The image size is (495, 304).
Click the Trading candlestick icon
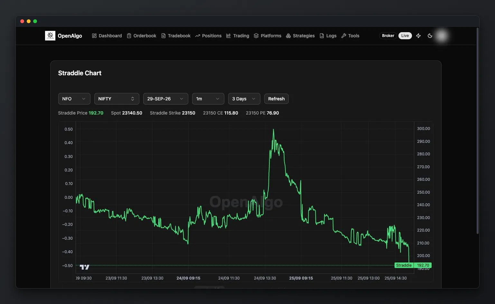[x=229, y=36]
